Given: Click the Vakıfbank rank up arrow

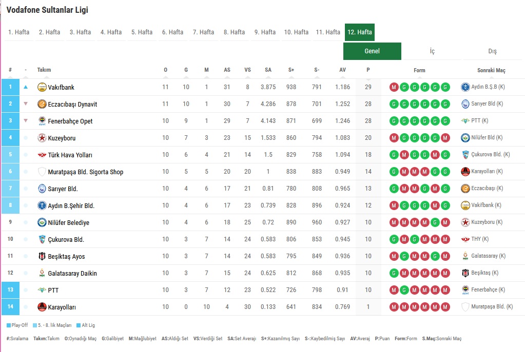Looking at the screenshot, I should (x=26, y=87).
